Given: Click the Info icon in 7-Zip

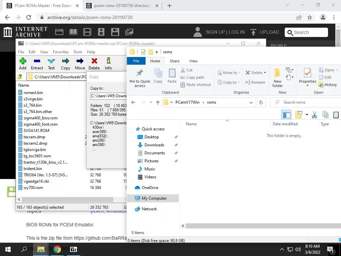Looking at the screenshot, I should 108,61.
